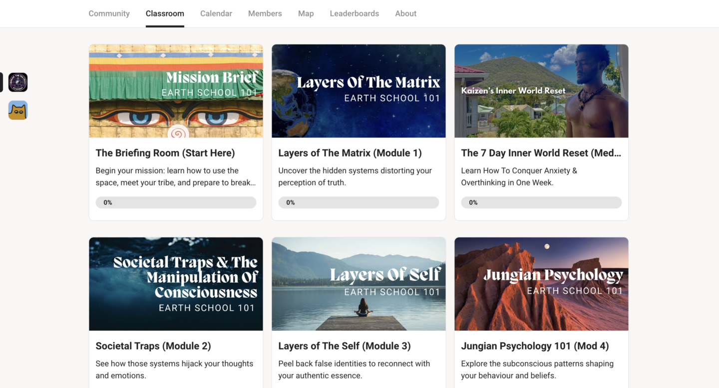Open "The Briefing Room (Start Here)" title
Viewport: 719px width, 388px height.
(165, 153)
